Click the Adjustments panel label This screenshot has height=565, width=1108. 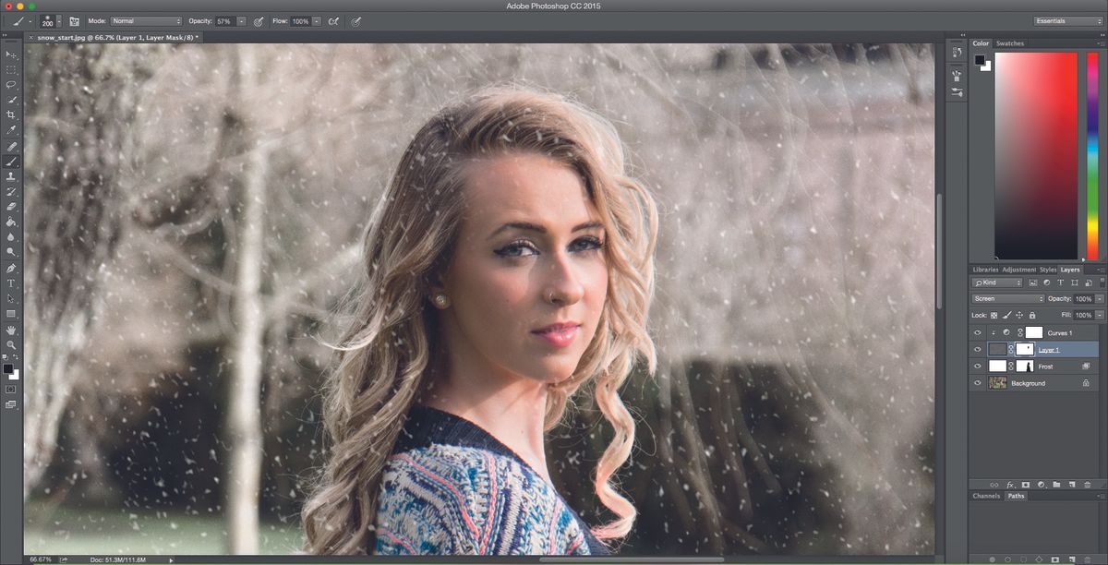(1018, 270)
